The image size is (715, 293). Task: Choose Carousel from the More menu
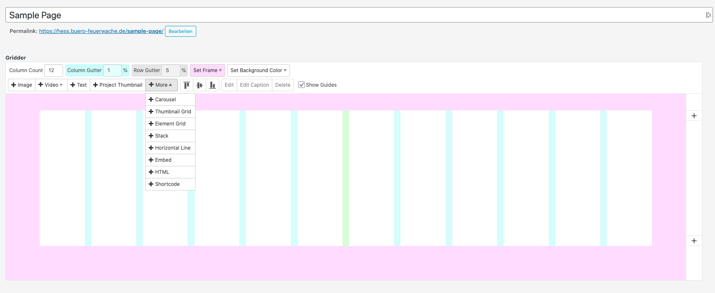click(165, 100)
